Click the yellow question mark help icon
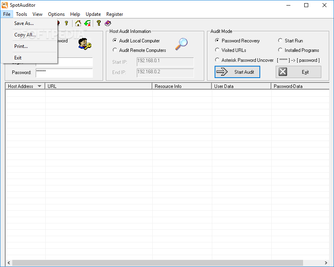The height and width of the screenshot is (267, 334). pyautogui.click(x=99, y=23)
